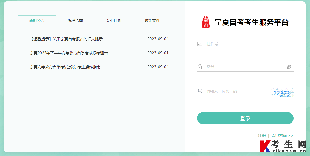Open the 流程指南 tab
Image resolution: width=310 pixels, height=156 pixels.
point(75,21)
